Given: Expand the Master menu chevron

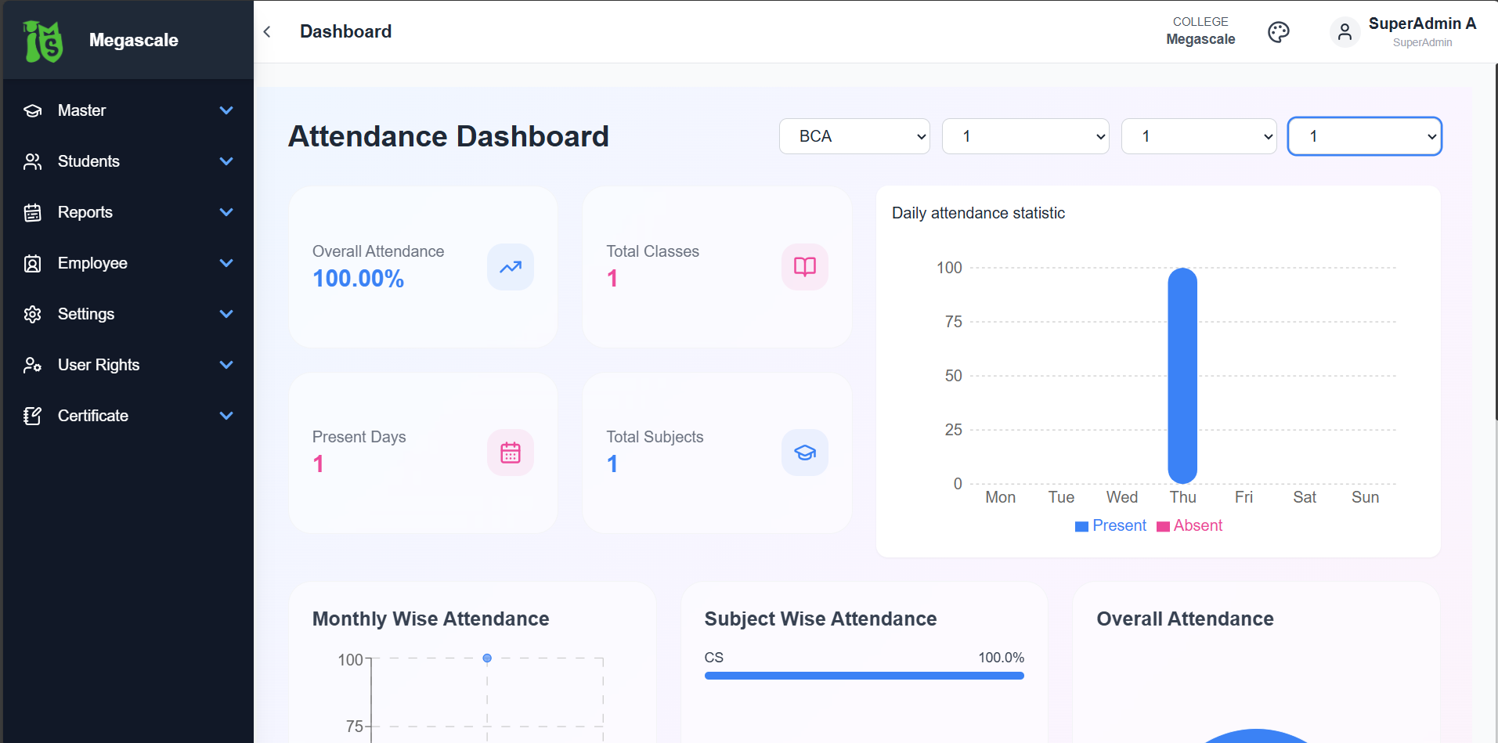Looking at the screenshot, I should point(226,110).
